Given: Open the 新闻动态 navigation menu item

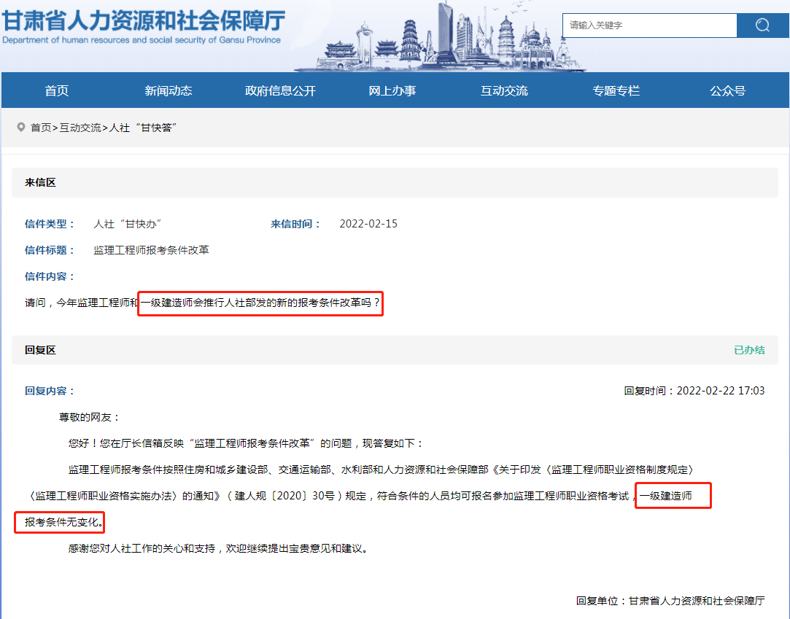Looking at the screenshot, I should click(x=169, y=90).
